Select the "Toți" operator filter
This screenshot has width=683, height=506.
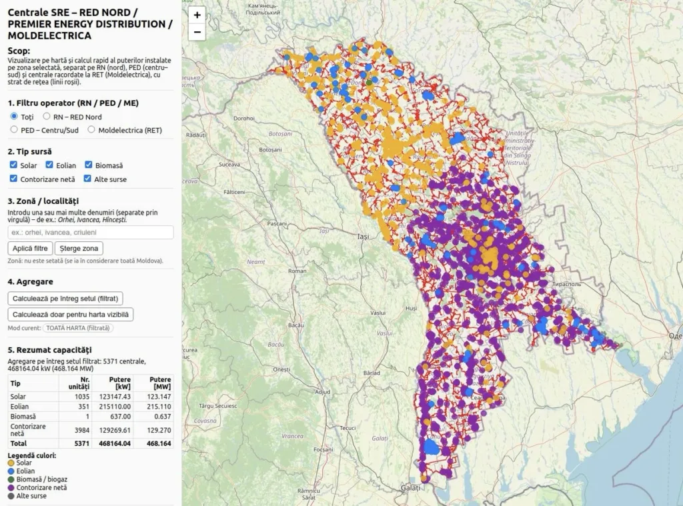(13, 117)
